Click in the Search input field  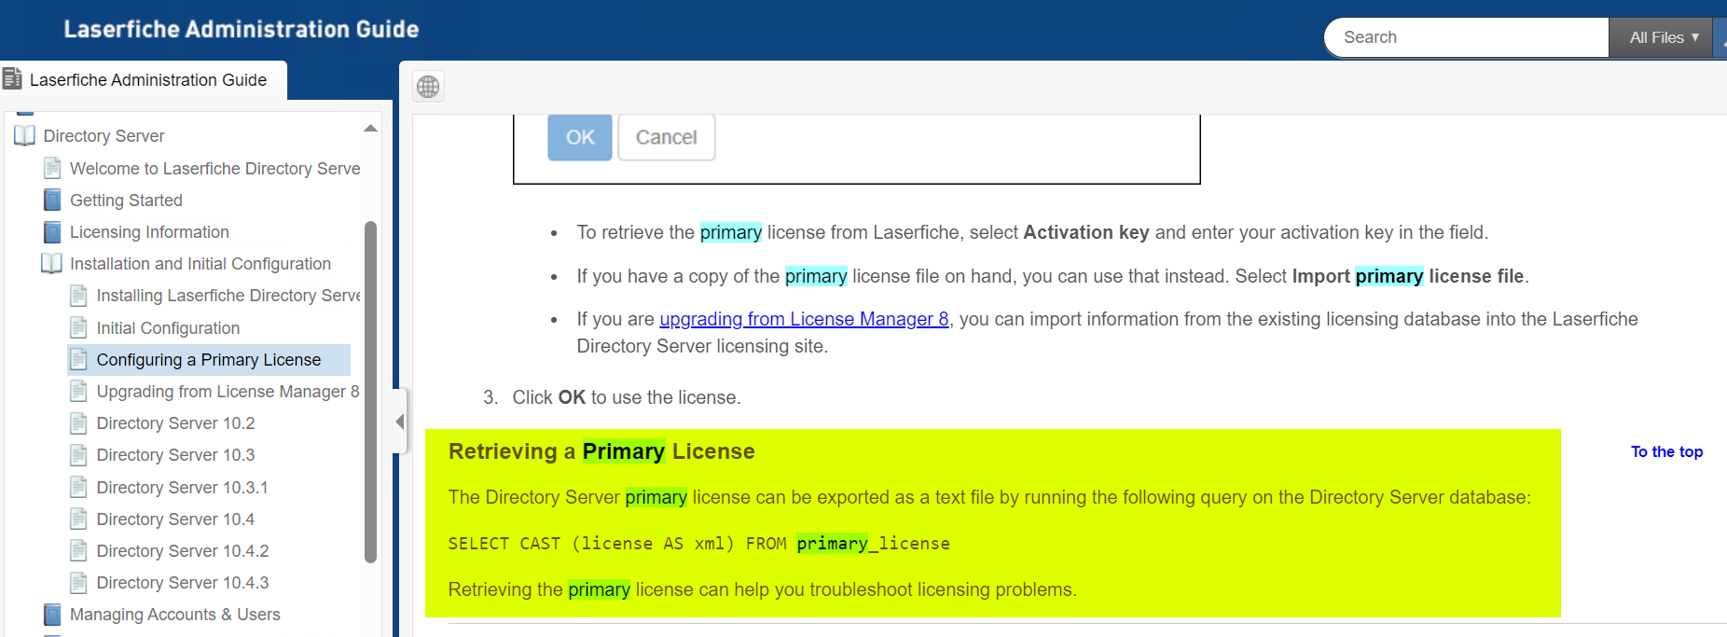[1467, 37]
